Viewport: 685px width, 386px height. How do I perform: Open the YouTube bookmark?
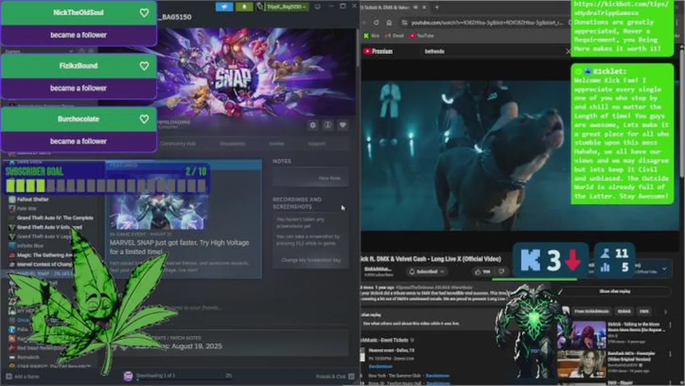pos(422,35)
